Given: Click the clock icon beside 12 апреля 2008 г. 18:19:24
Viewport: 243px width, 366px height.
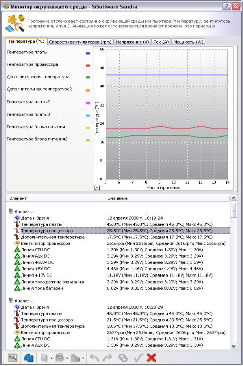Looking at the screenshot, I should tap(17, 218).
